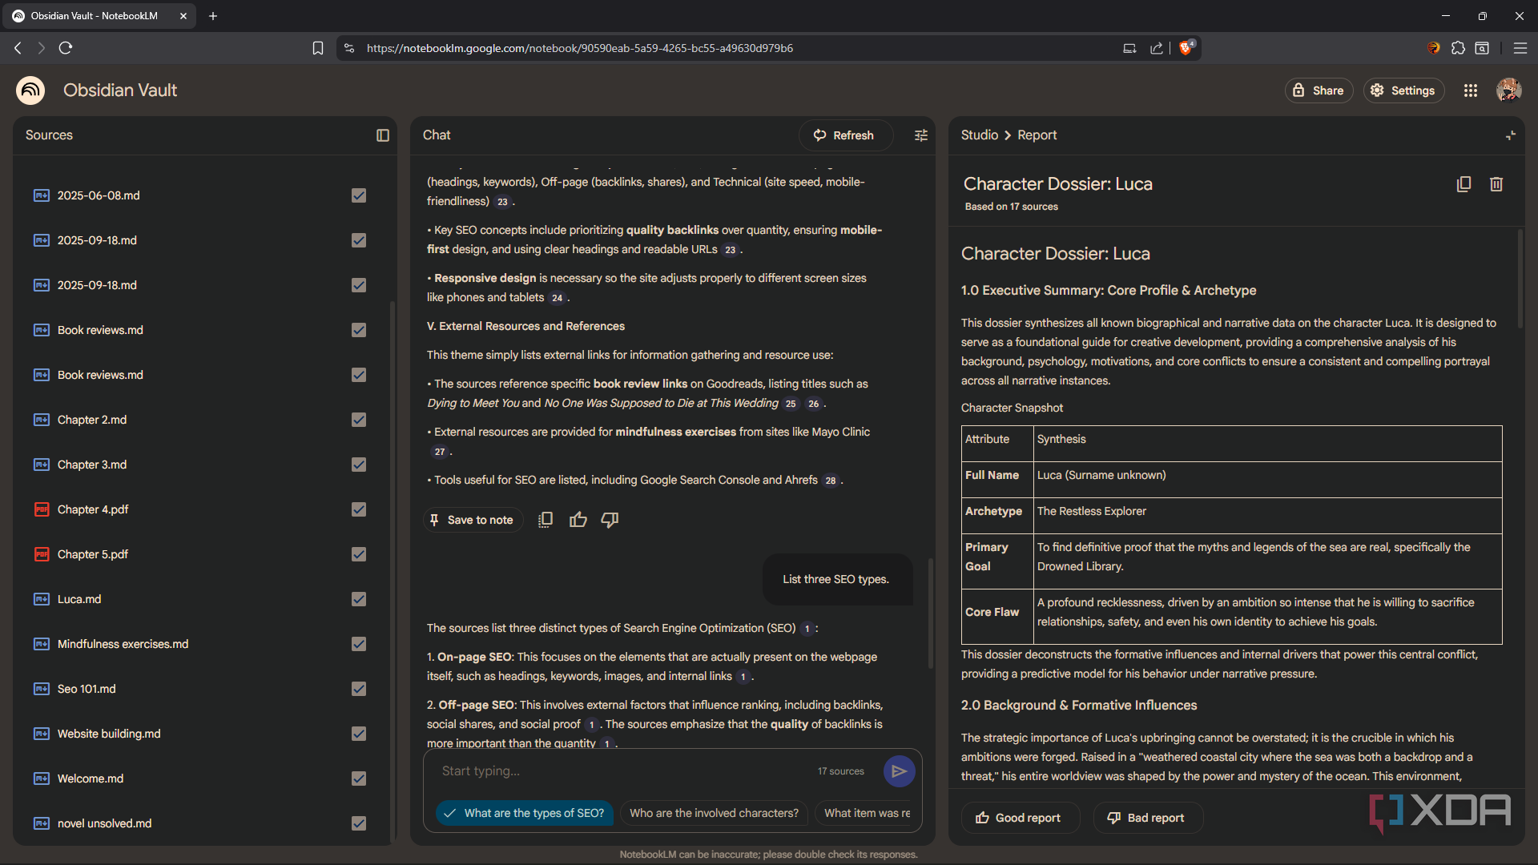Viewport: 1538px width, 865px height.
Task: Open notebook Settings
Action: click(1403, 91)
